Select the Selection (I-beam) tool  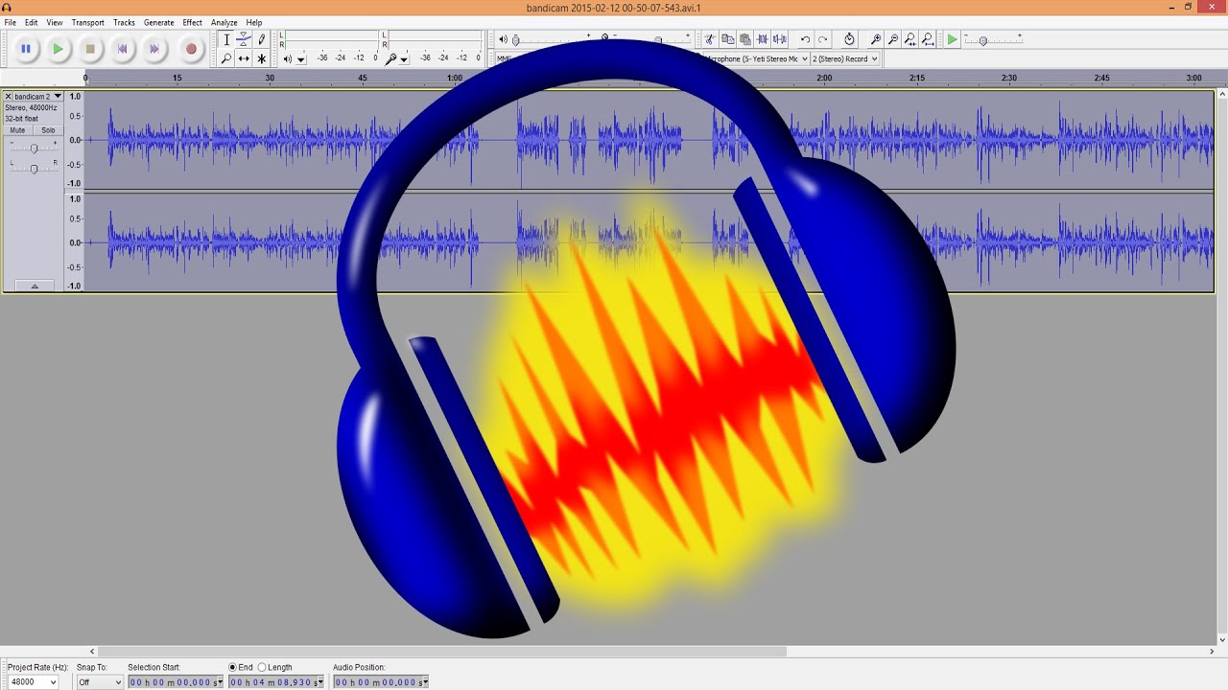click(226, 39)
